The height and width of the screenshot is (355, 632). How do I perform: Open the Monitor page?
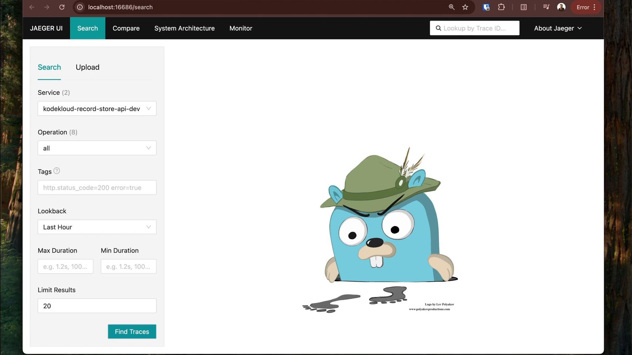point(241,28)
